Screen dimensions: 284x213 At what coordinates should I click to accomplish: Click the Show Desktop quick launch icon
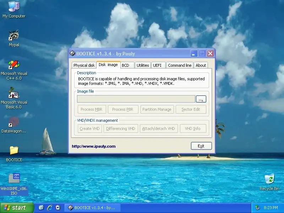click(42, 208)
